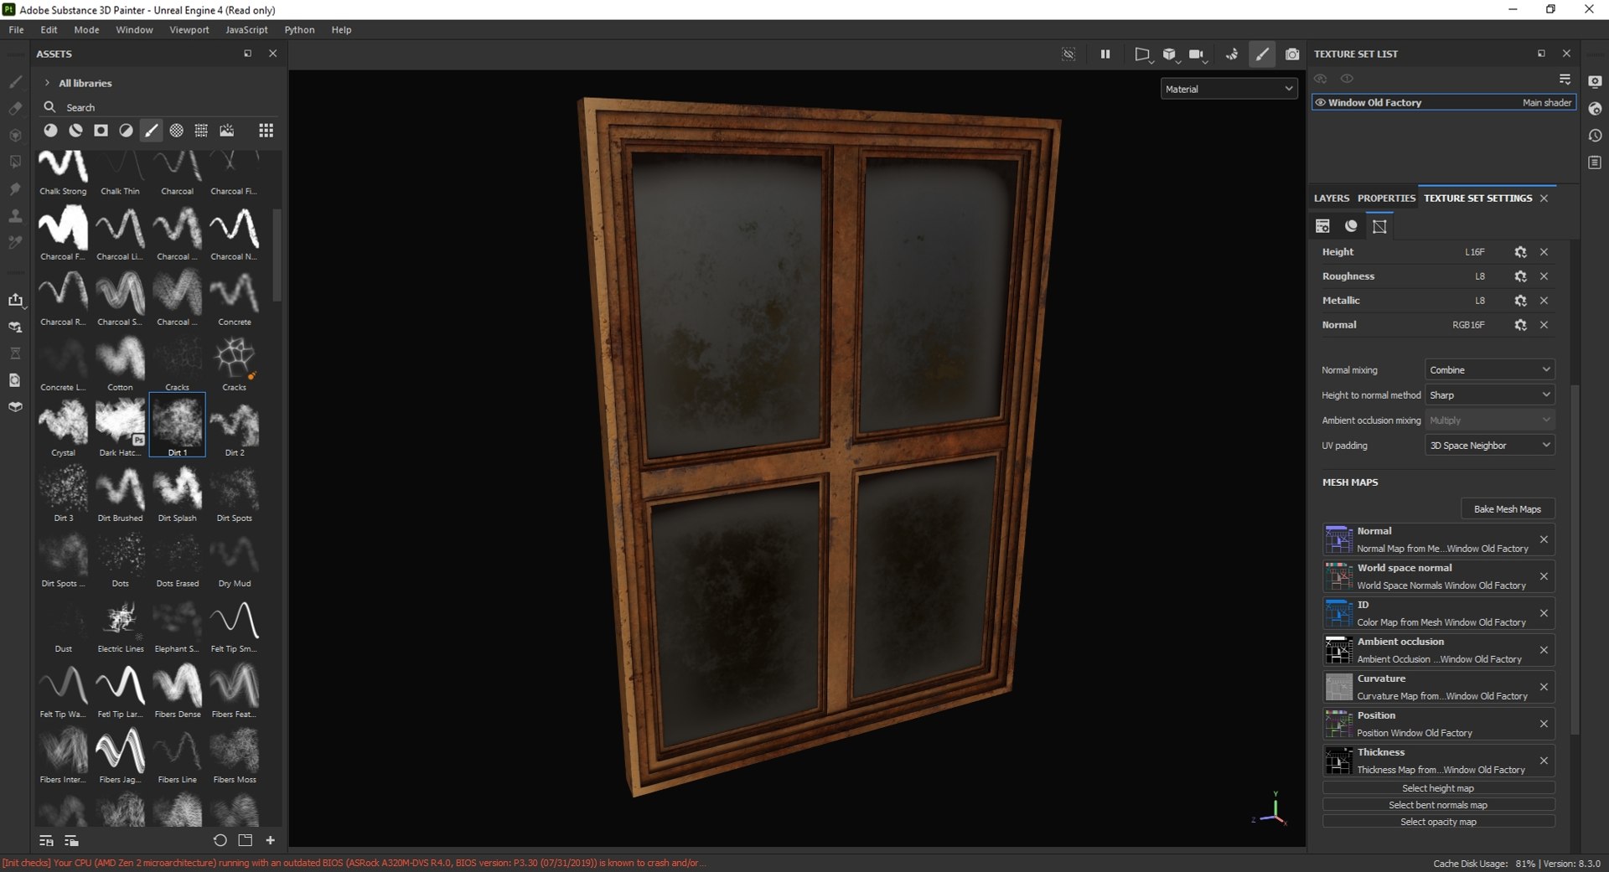
Task: Select the Eraser tool in left toolbar
Action: [15, 109]
